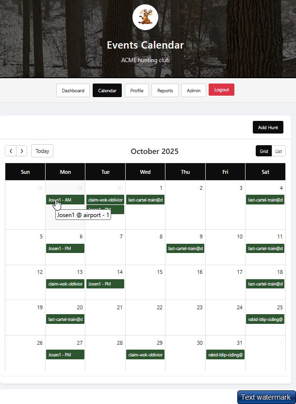This screenshot has height=404, width=296.
Task: Click the Events Calendar heading
Action: coord(145,45)
